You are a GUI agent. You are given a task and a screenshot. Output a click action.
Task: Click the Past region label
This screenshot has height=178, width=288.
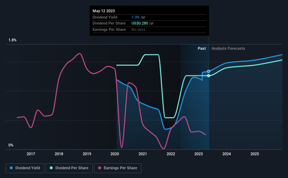tap(202, 48)
